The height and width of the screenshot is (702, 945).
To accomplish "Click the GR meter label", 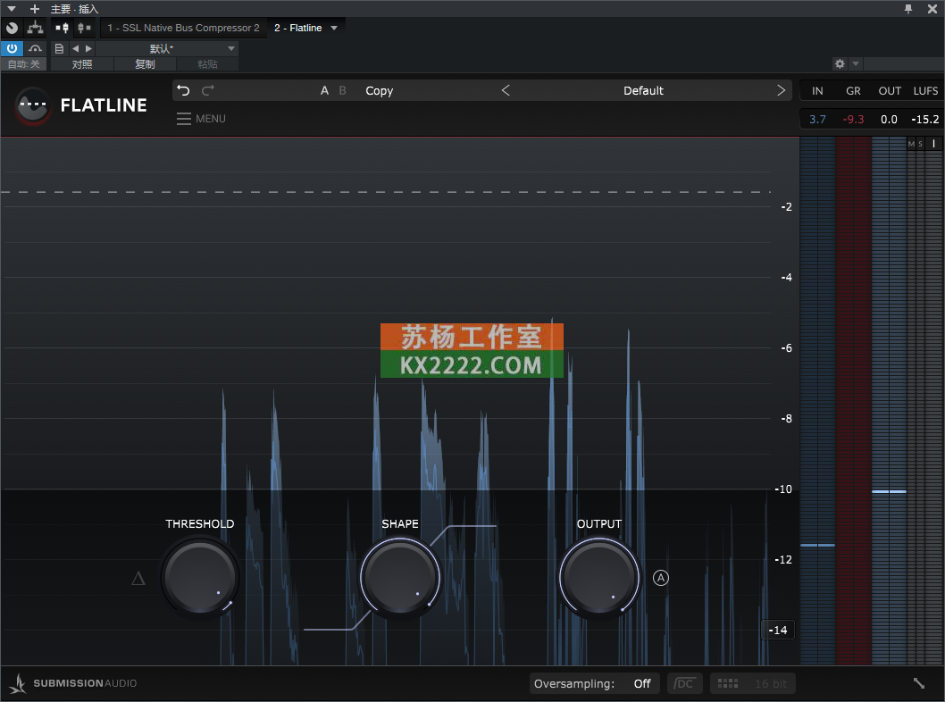I will point(853,91).
